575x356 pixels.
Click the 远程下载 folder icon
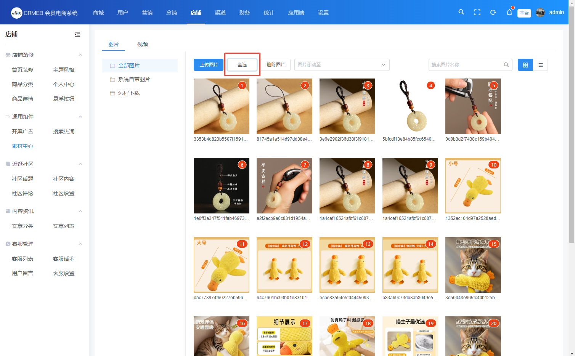coord(112,93)
